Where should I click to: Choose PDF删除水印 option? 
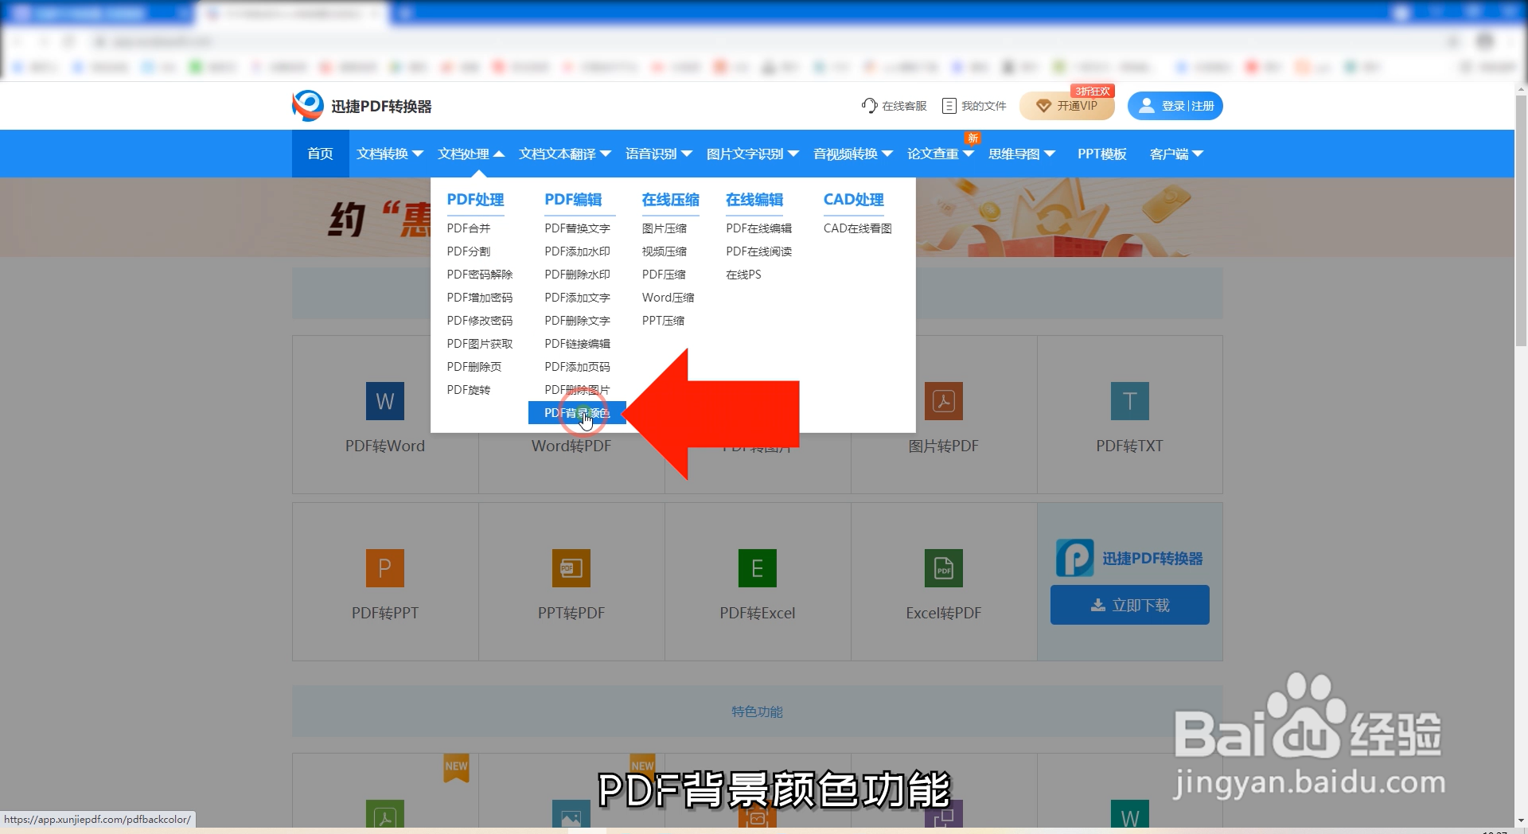point(578,275)
